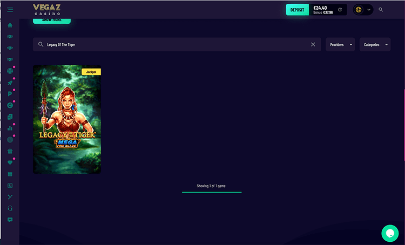The height and width of the screenshot is (245, 405).
Task: Click the letter P sidebar icon
Action: click(10, 94)
